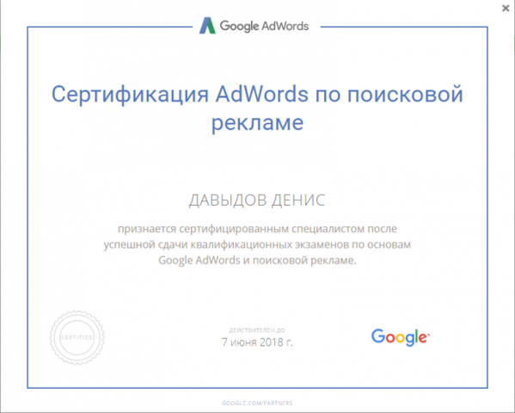Close the certificate popup with the X
515x413 pixels.
[x=506, y=9]
